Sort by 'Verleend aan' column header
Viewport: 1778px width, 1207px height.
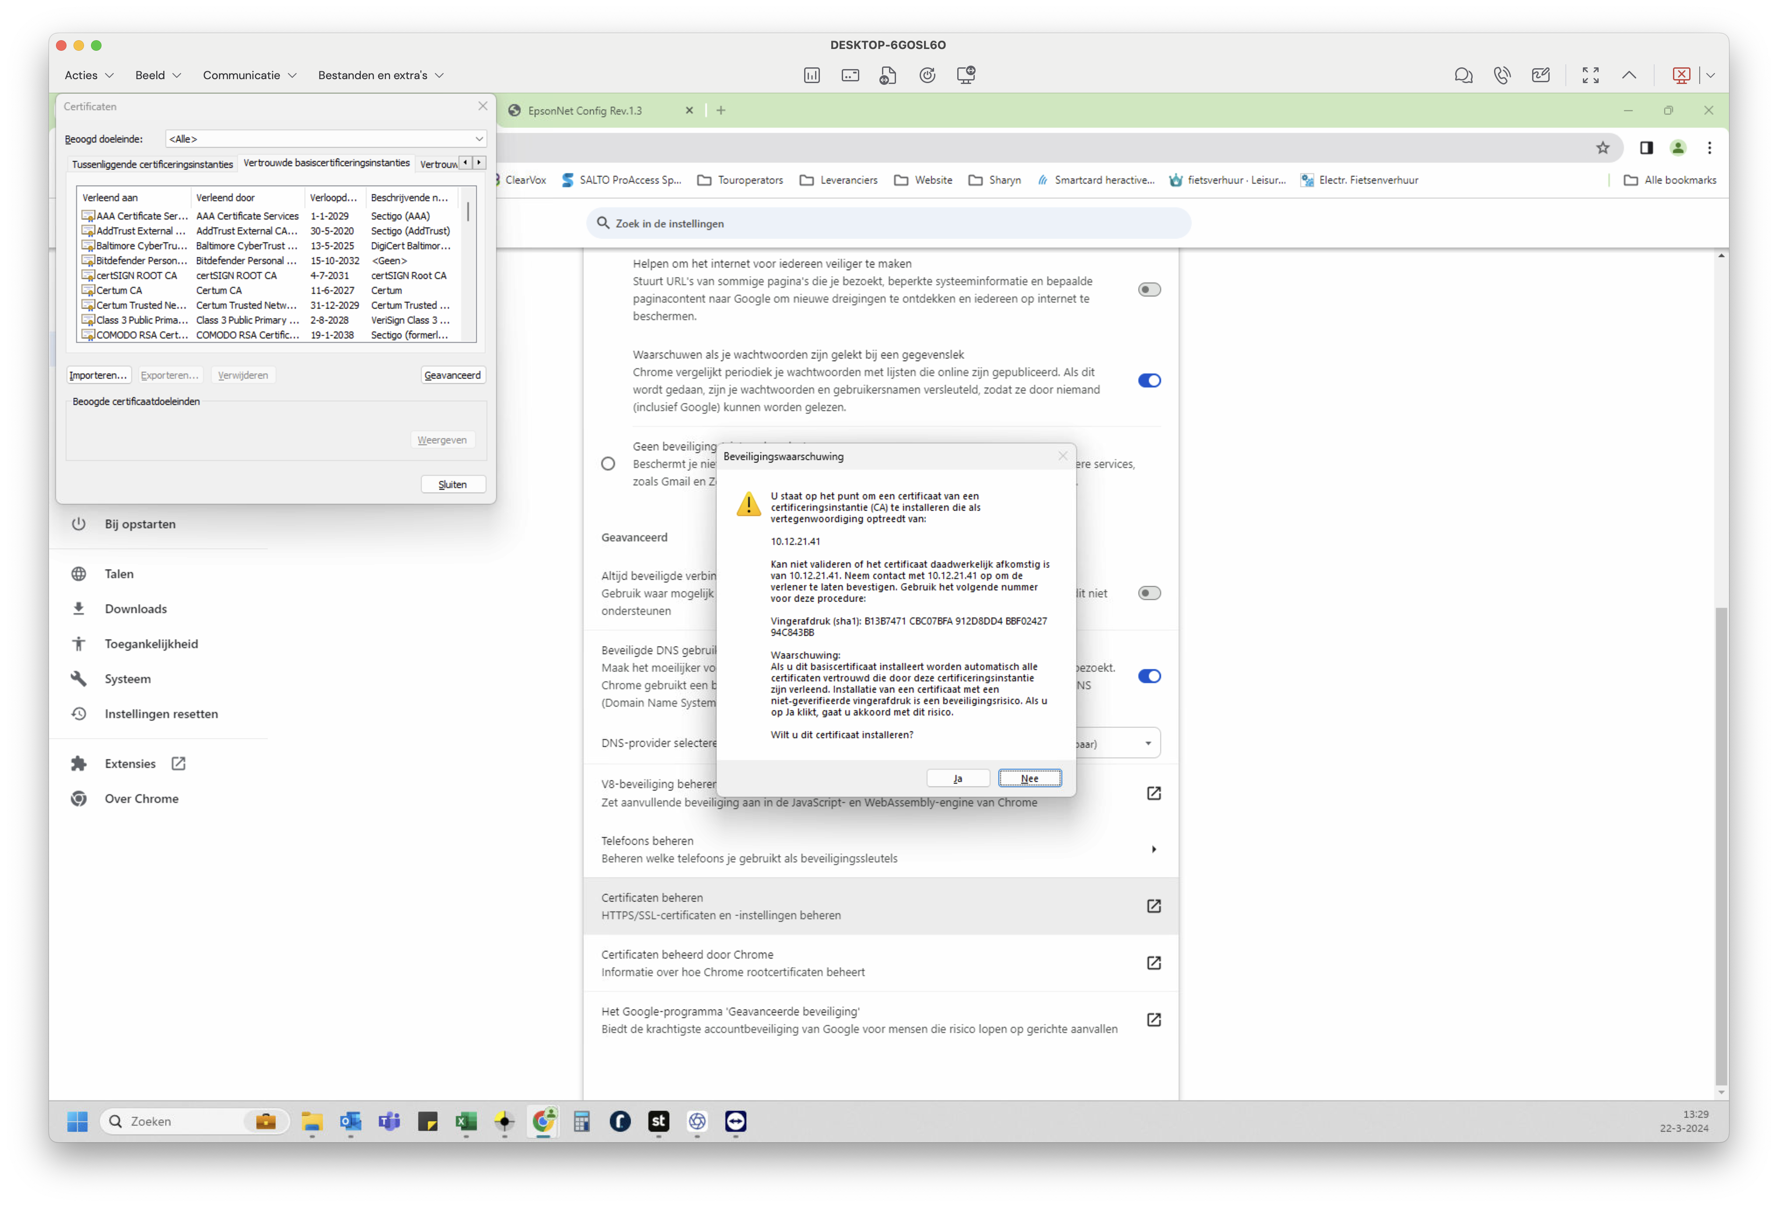[x=135, y=197]
